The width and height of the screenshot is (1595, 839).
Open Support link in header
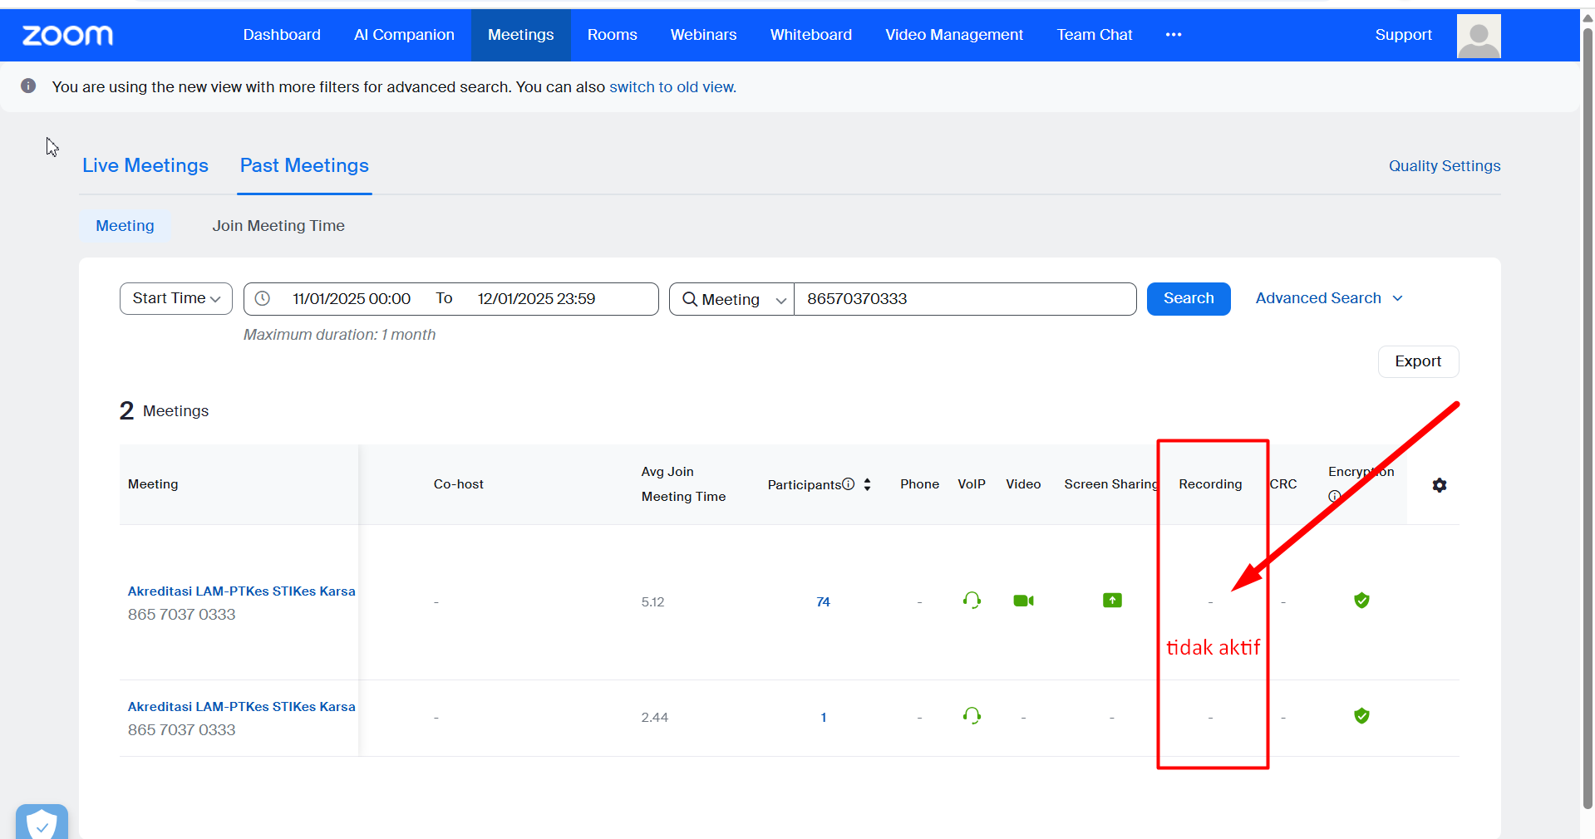[x=1403, y=35]
